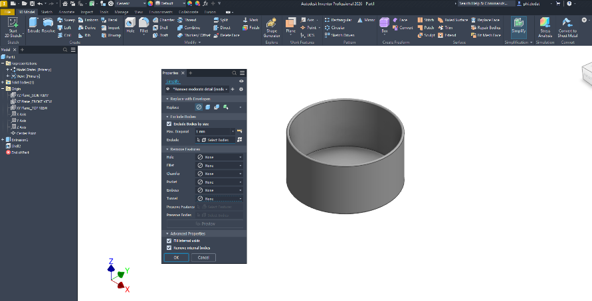Click the Revolve tool icon
592x301 pixels.
click(49, 25)
